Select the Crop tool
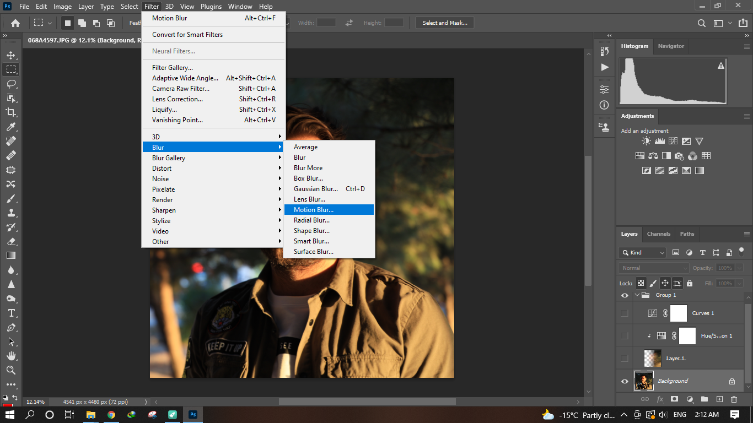 click(10, 112)
